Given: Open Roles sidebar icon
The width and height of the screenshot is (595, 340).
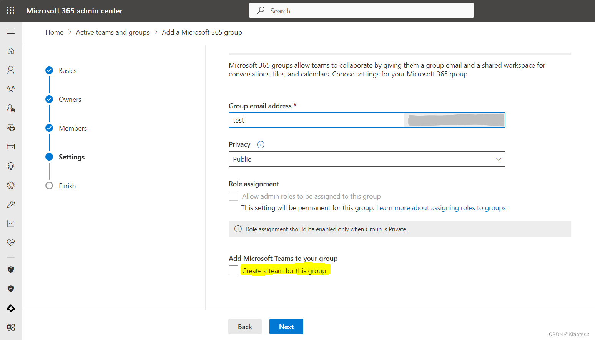Looking at the screenshot, I should point(11,108).
